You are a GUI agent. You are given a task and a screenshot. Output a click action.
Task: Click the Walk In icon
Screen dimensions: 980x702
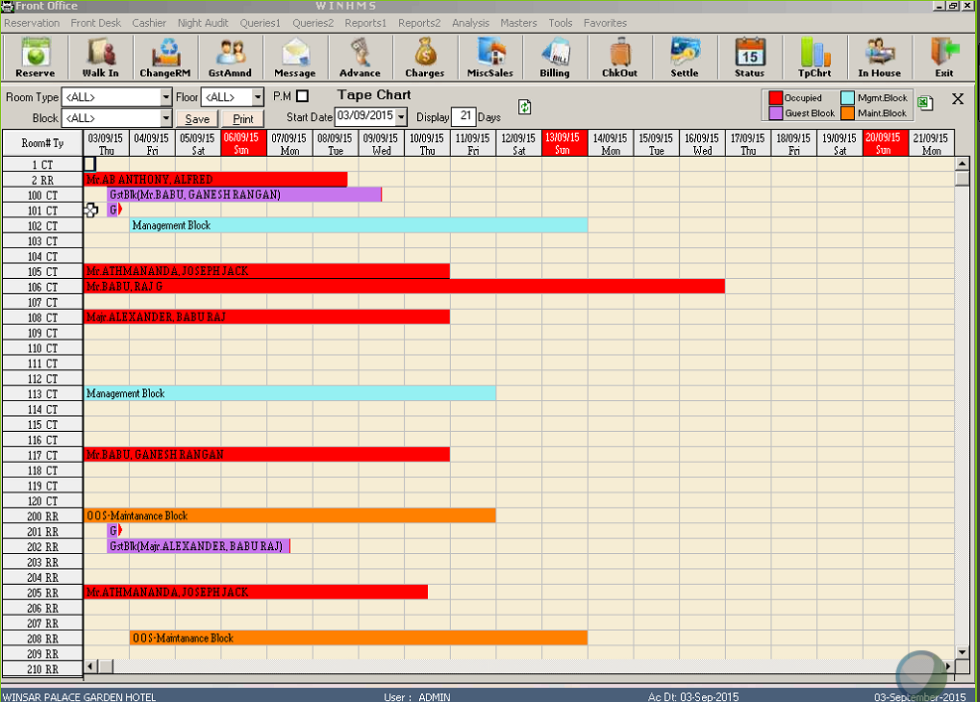100,58
